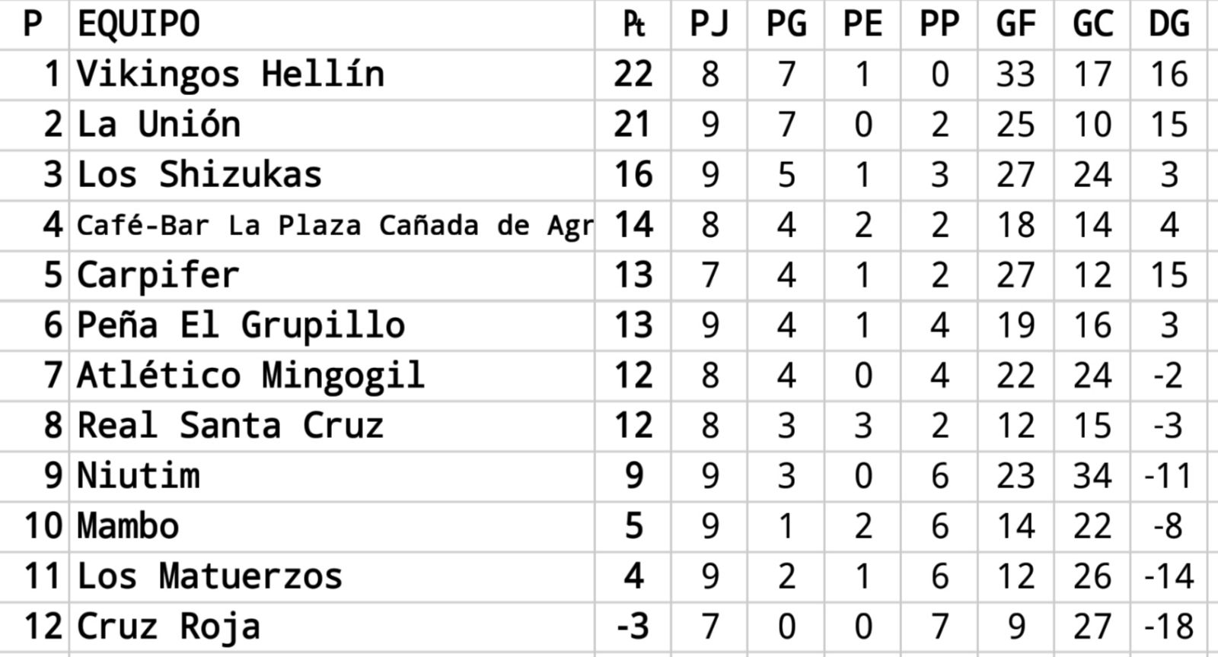Select the Los Matuerzos team cell
The image size is (1218, 657).
[x=210, y=576]
